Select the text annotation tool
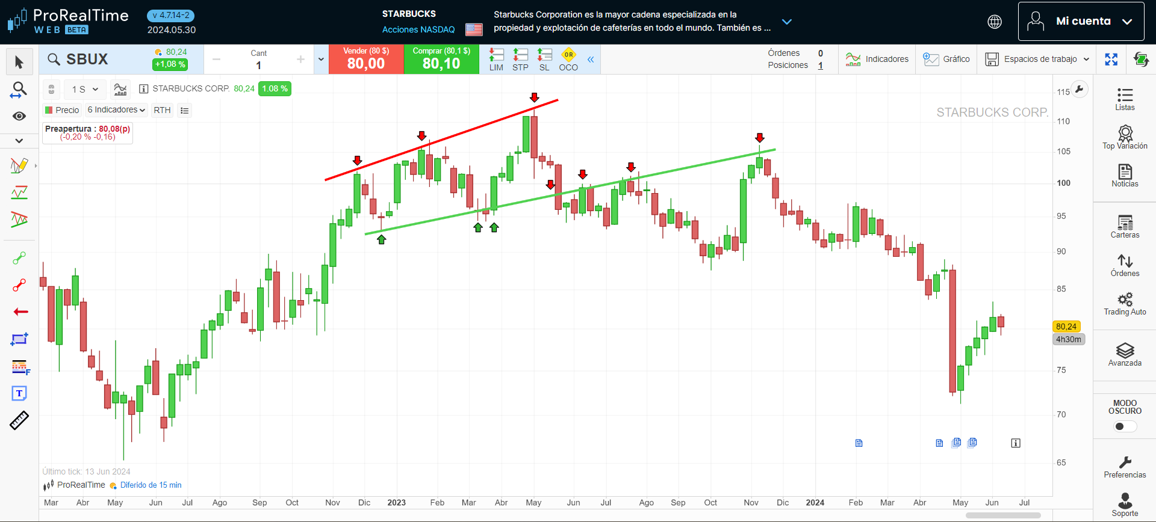 [x=19, y=393]
